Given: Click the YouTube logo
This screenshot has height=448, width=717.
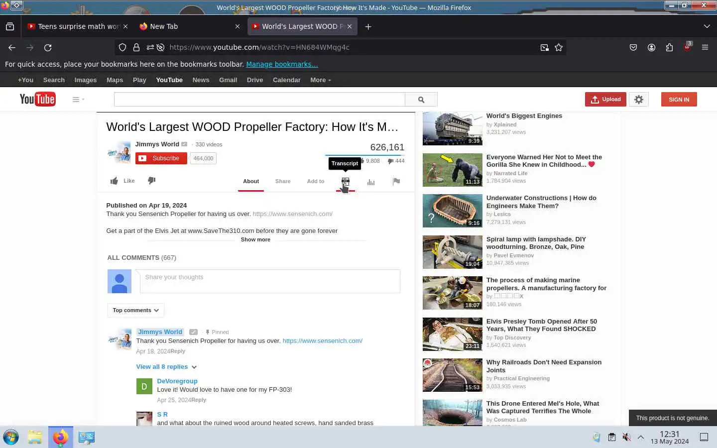Looking at the screenshot, I should click(37, 99).
